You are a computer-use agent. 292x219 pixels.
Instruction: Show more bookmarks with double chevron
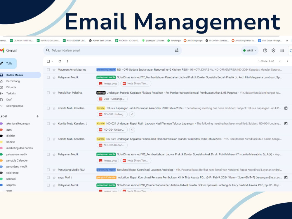[287, 41]
